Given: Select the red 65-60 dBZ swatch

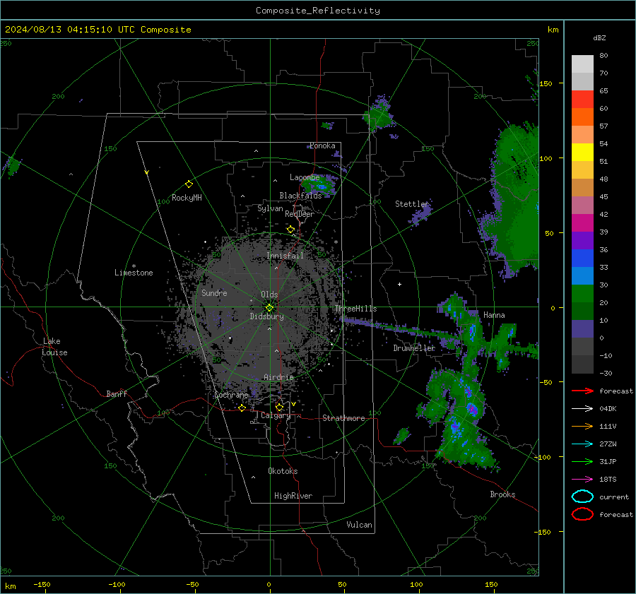Looking at the screenshot, I should pos(582,100).
